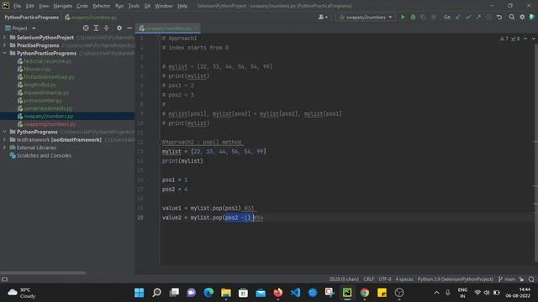This screenshot has height=302, width=538.
Task: Open the user account icon in toolbar
Action: click(x=323, y=17)
